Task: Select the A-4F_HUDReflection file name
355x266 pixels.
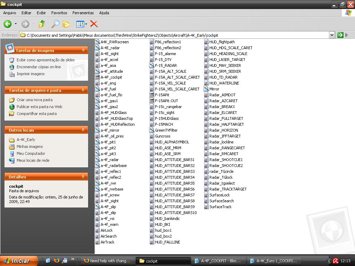Action: [x=118, y=124]
